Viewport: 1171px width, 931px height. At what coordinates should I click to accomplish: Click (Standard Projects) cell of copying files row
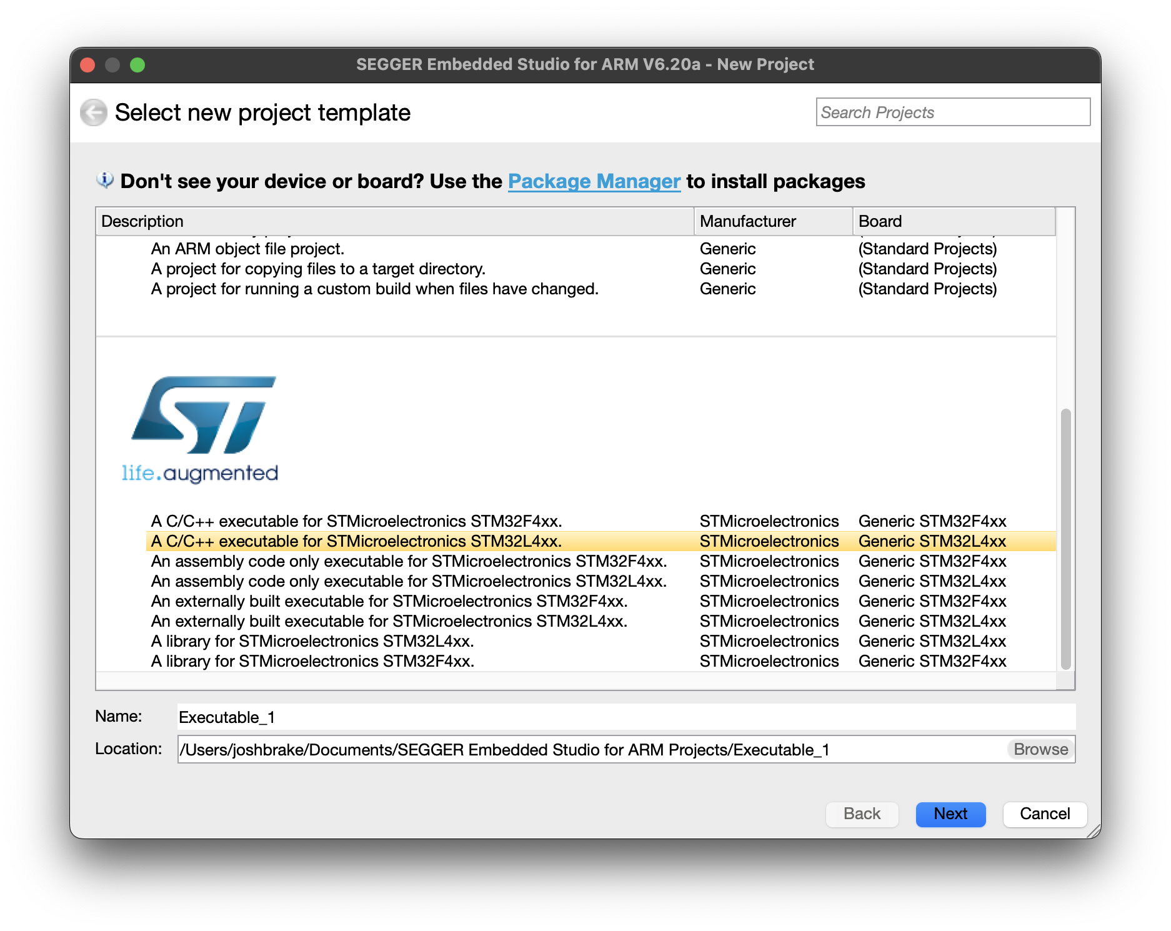(x=927, y=269)
